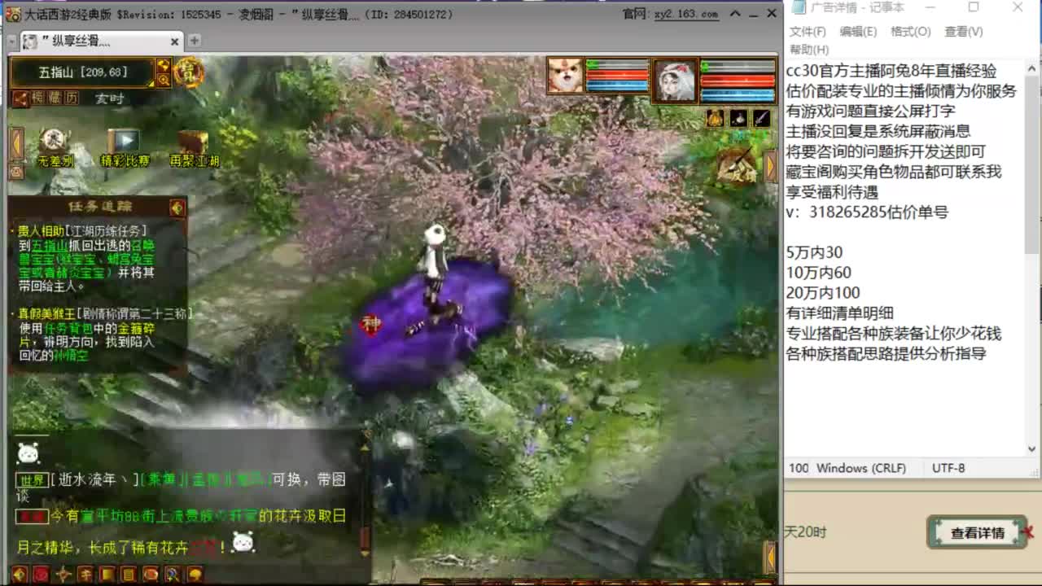Open the xy2.163.com official site link
The height and width of the screenshot is (586, 1042).
click(686, 14)
